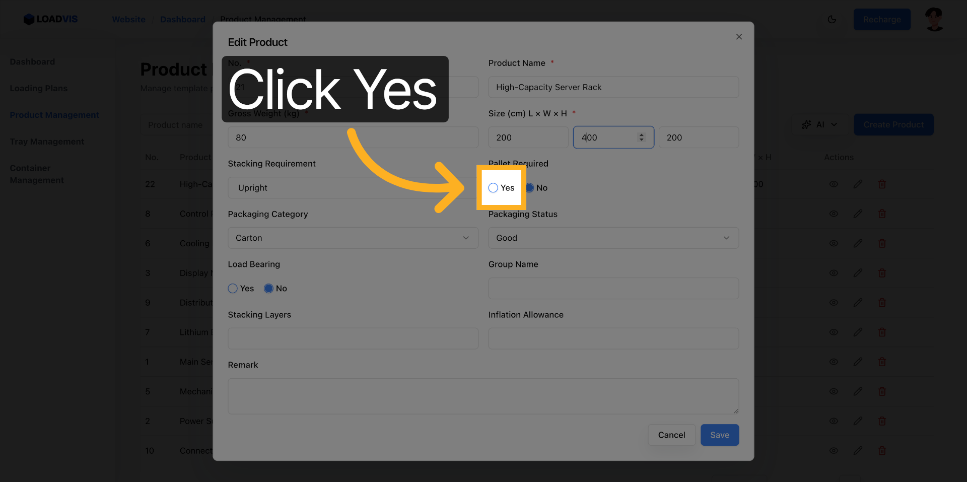
Task: Click the user avatar picture
Action: click(x=934, y=20)
